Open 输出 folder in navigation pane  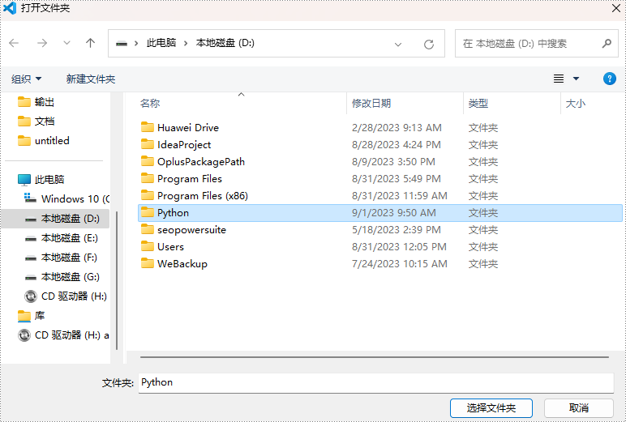[45, 102]
